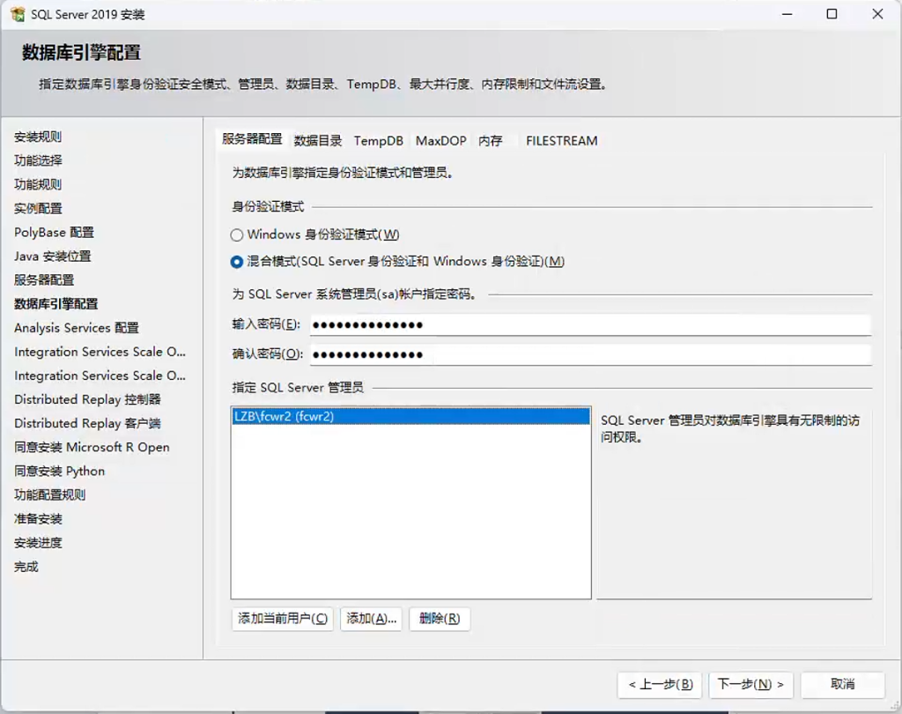Image resolution: width=902 pixels, height=714 pixels.
Task: Click Distributed Replay 客户端 sidebar step
Action: click(x=87, y=424)
